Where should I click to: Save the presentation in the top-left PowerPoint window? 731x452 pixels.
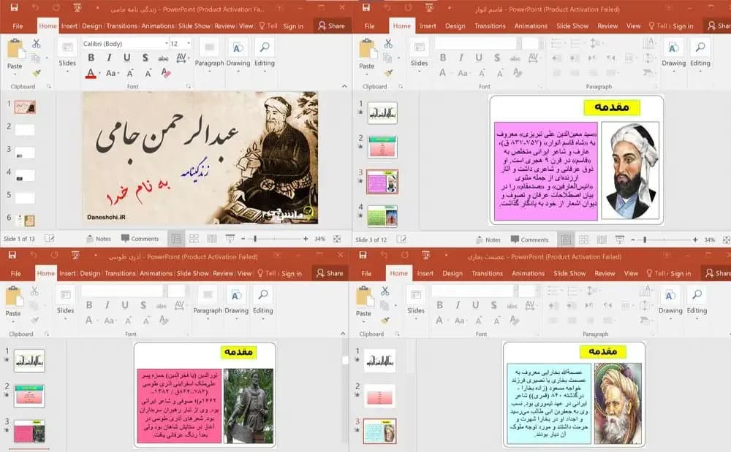(x=14, y=8)
